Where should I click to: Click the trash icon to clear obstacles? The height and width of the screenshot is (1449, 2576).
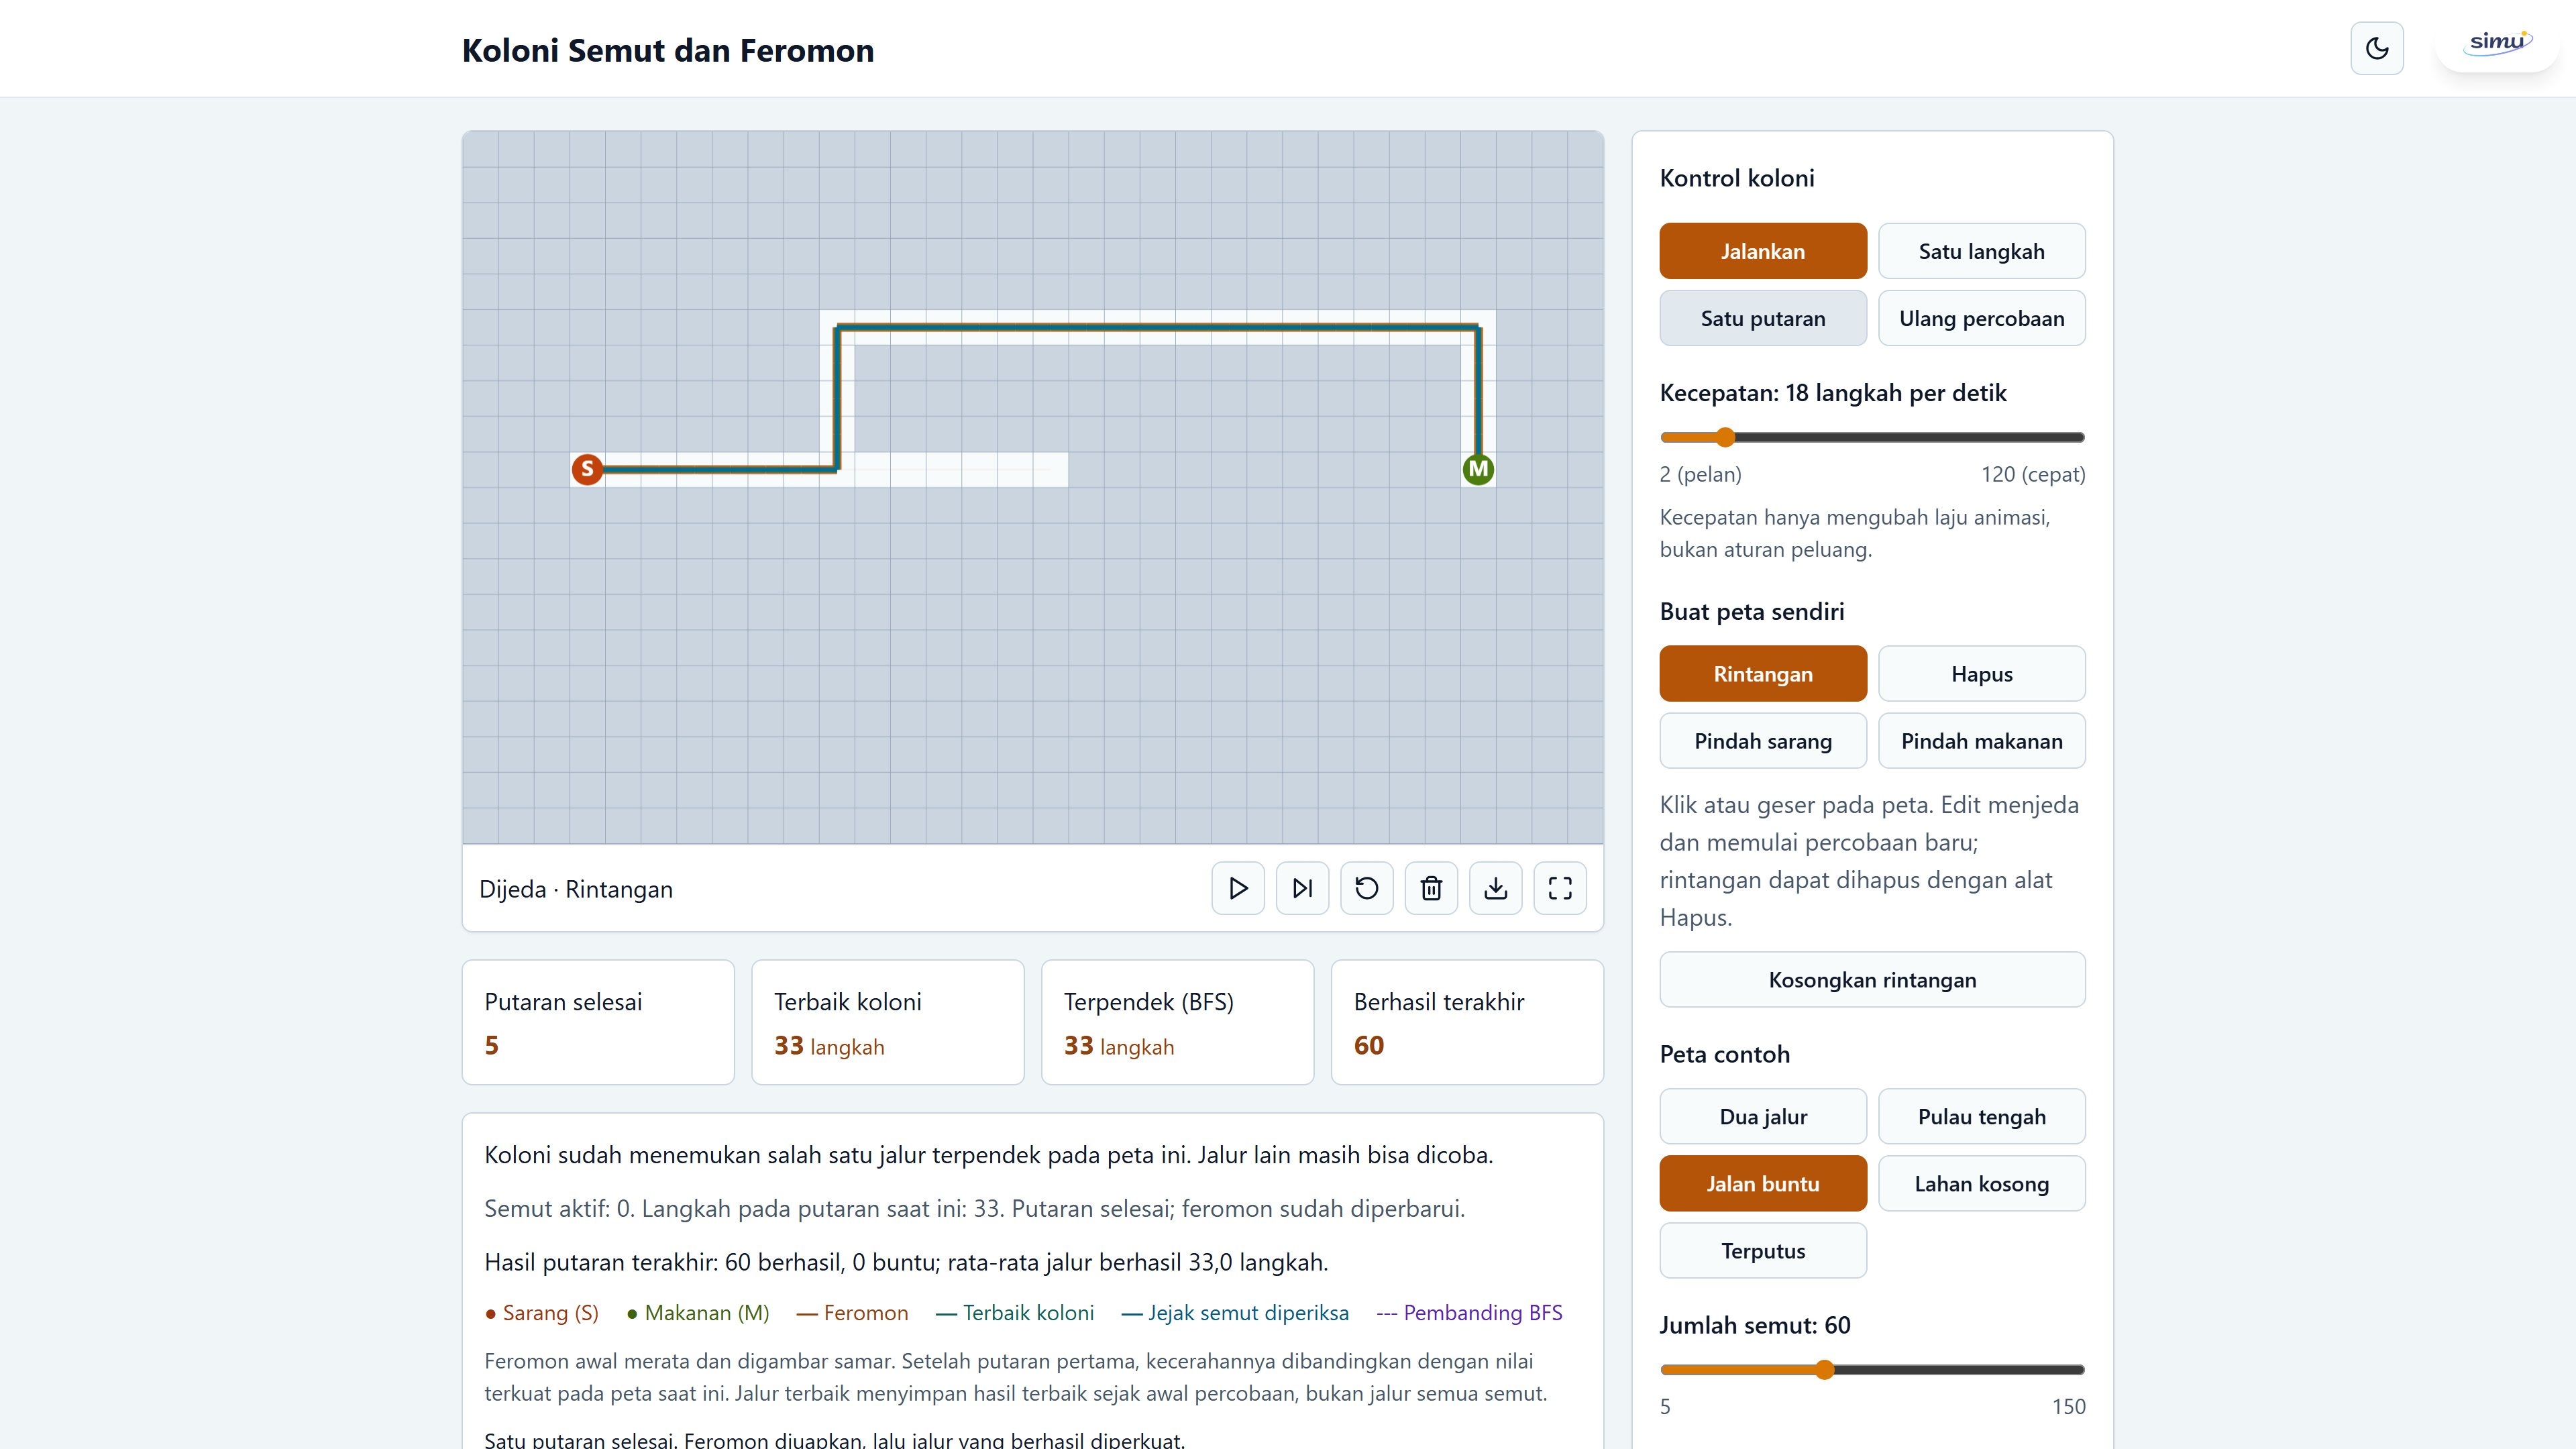pyautogui.click(x=1431, y=888)
